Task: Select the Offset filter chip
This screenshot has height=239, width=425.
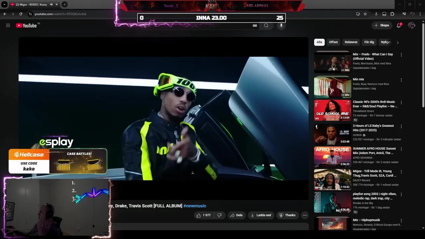Action: point(333,42)
